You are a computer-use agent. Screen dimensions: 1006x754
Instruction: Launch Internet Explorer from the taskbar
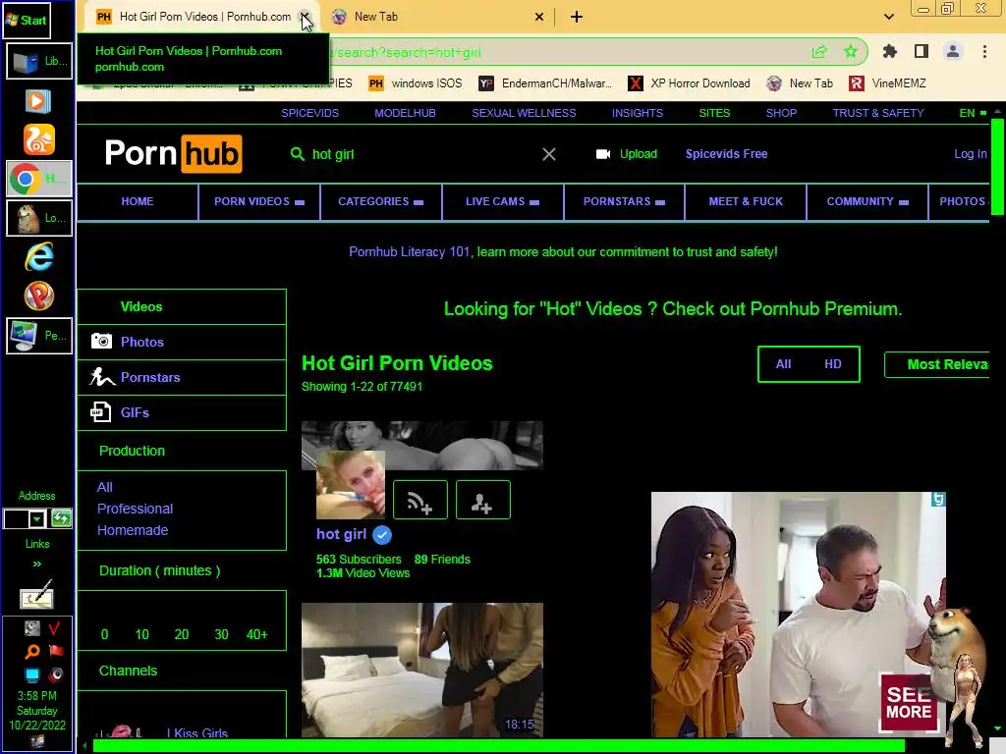(39, 256)
